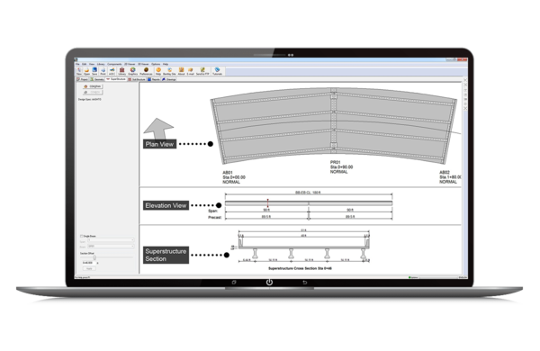
Task: Open the Graphics toolbar icon
Action: [133, 71]
